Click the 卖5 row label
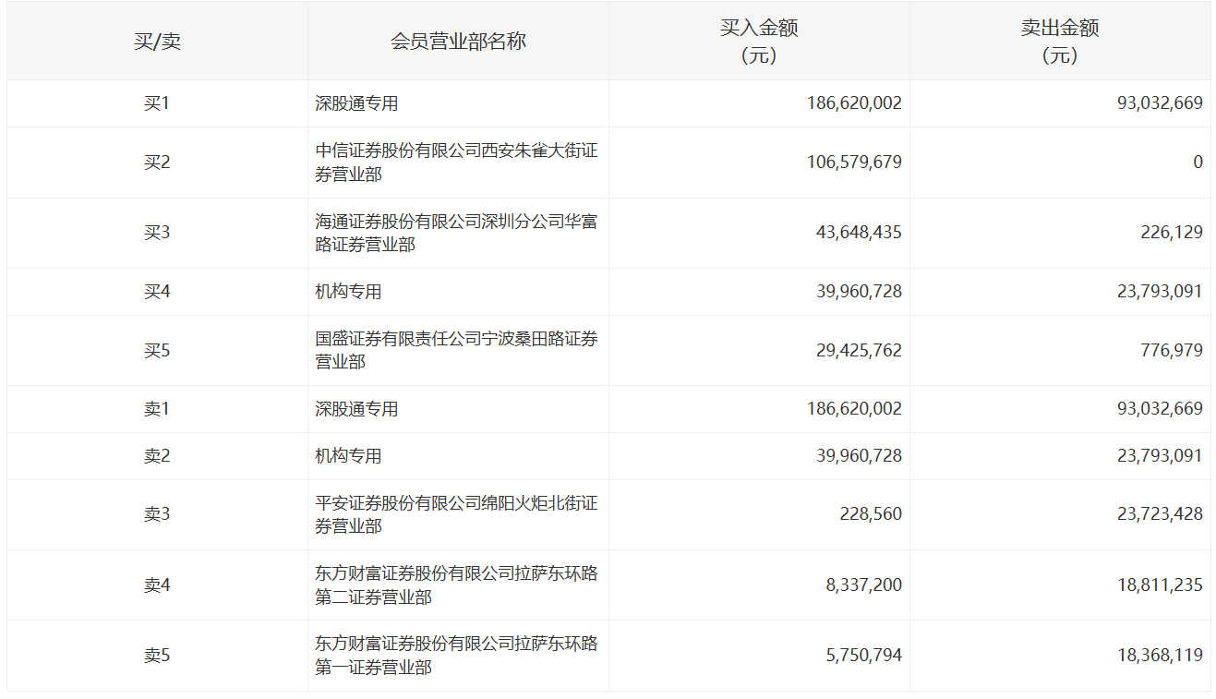The image size is (1216, 699). [157, 656]
